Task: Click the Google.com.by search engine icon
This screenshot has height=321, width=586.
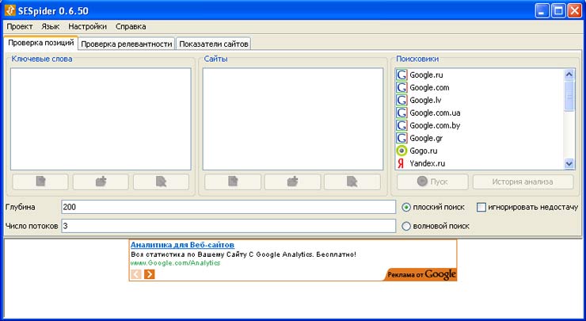Action: click(401, 125)
